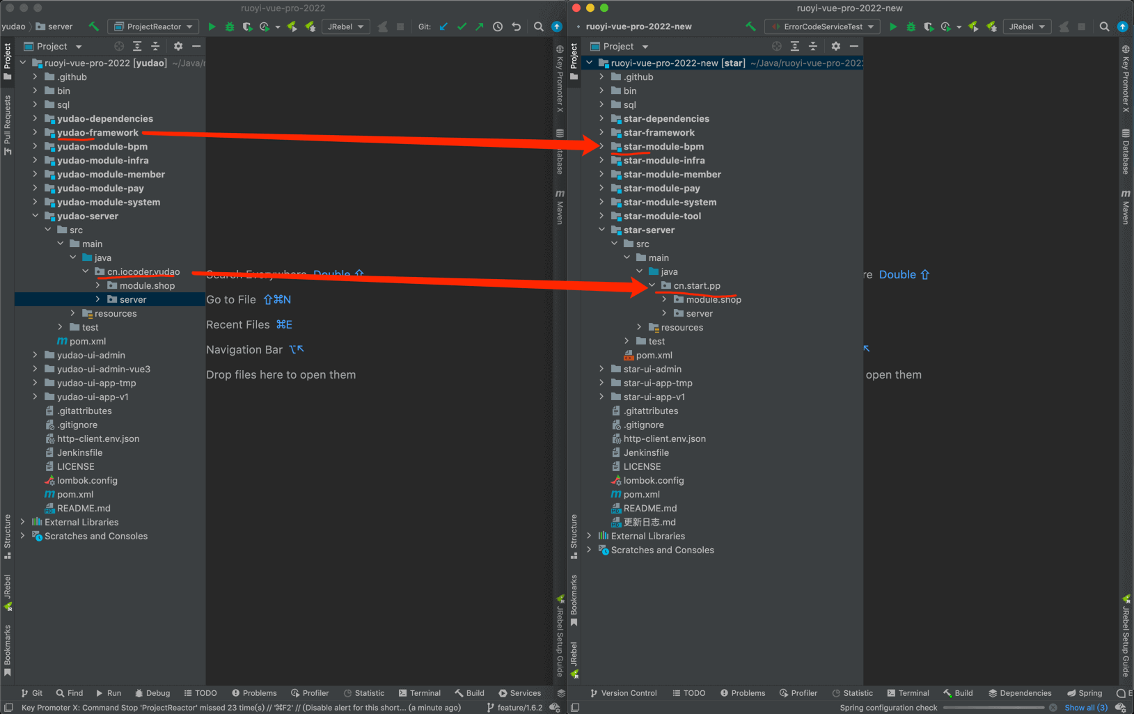Image resolution: width=1134 pixels, height=714 pixels.
Task: Collapse all icon in left Project panel
Action: click(x=155, y=46)
